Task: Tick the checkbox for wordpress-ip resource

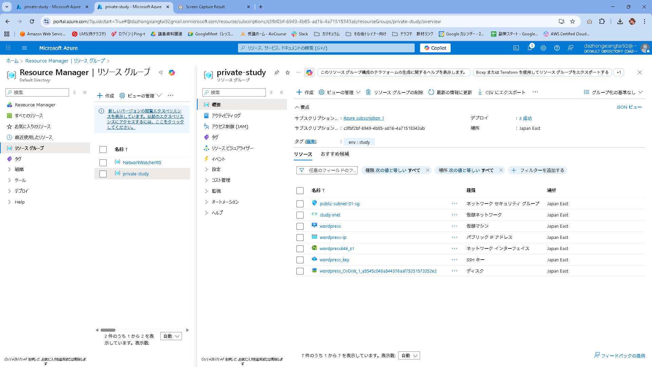Action: [x=300, y=238]
